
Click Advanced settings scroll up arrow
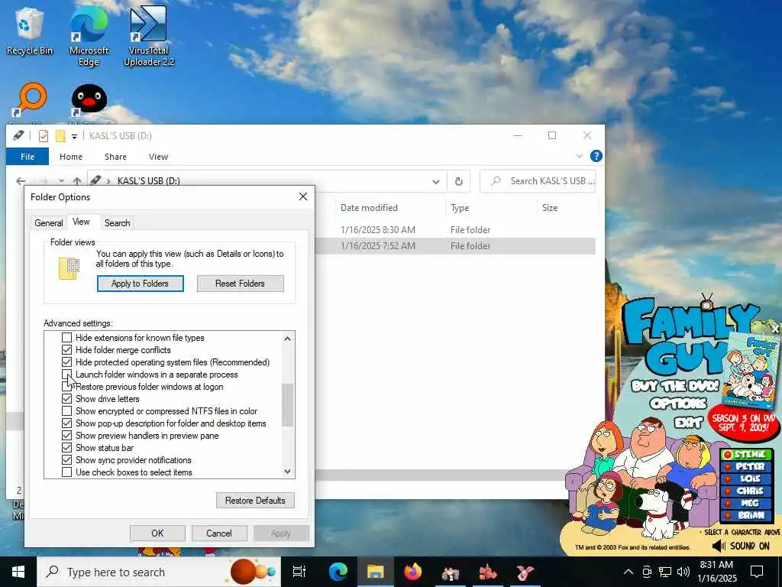[x=288, y=339]
